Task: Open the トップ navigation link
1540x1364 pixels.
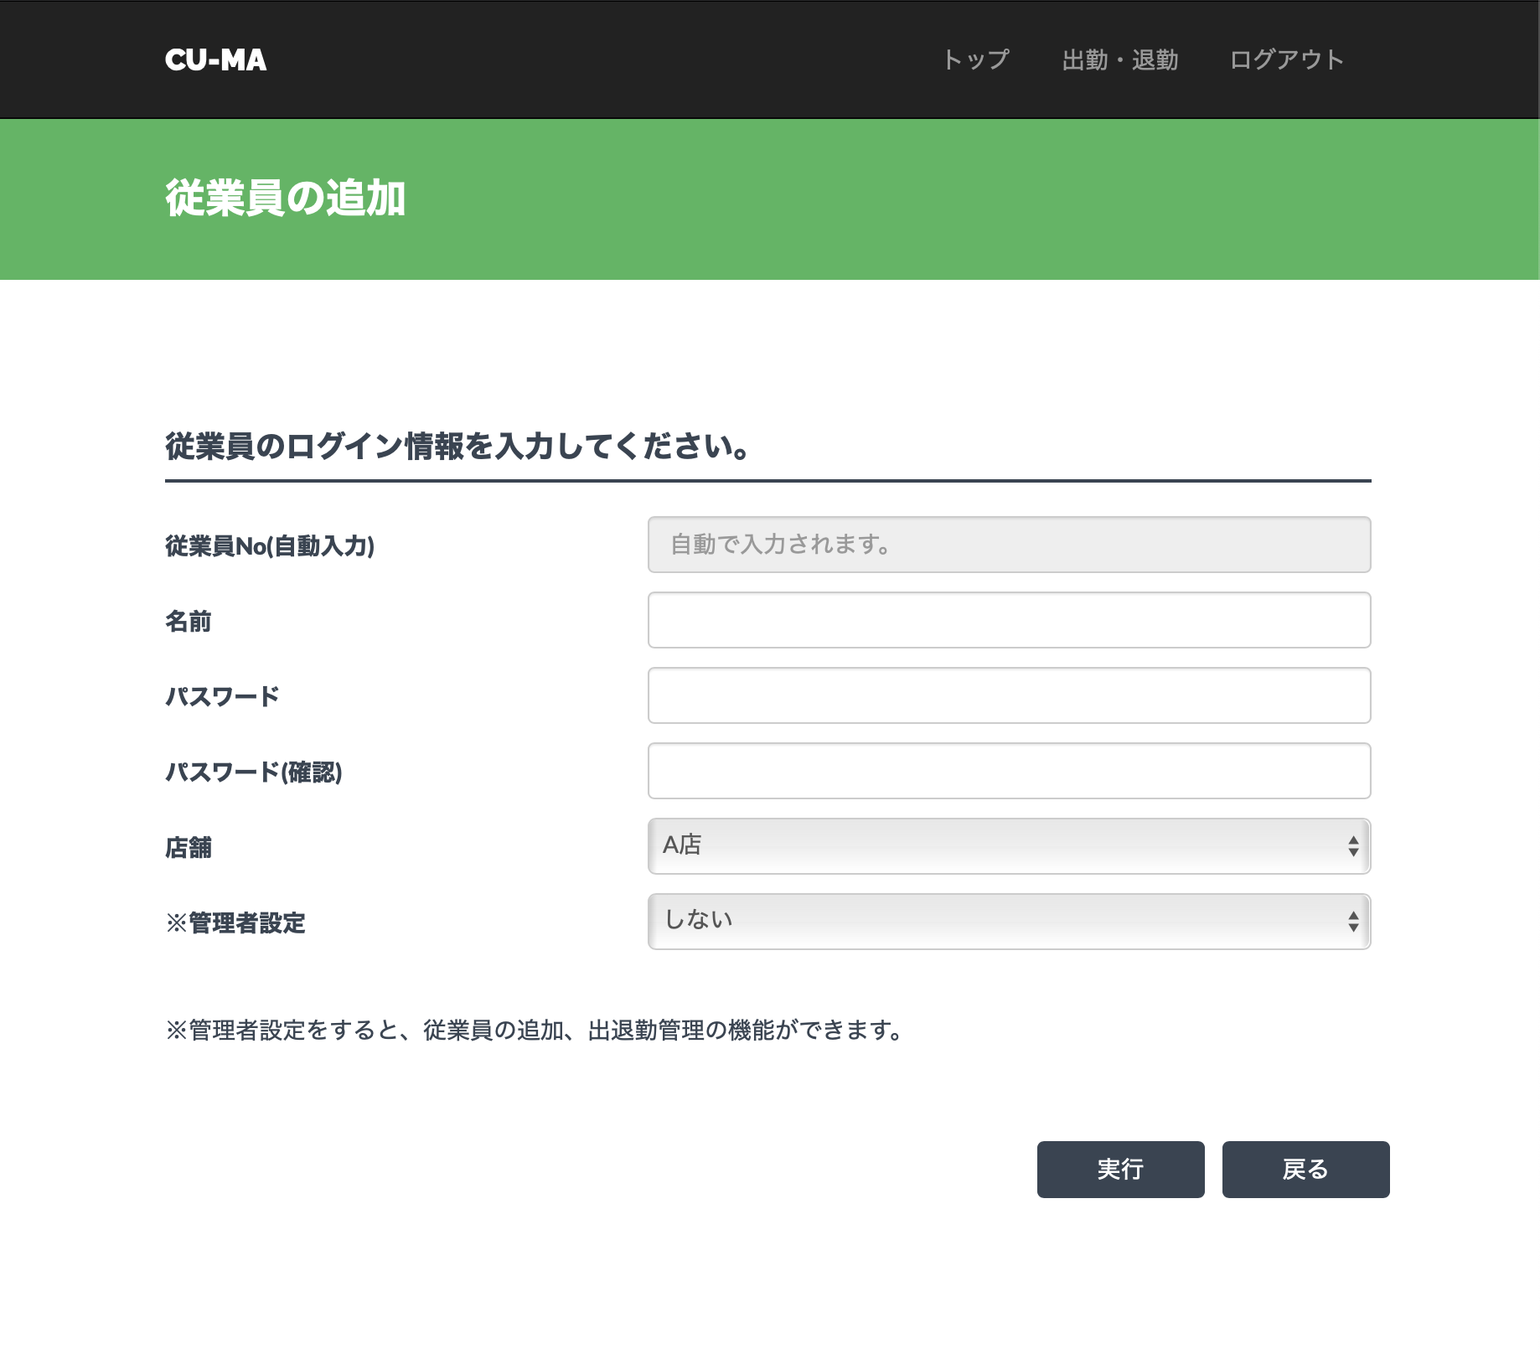Action: click(x=976, y=59)
